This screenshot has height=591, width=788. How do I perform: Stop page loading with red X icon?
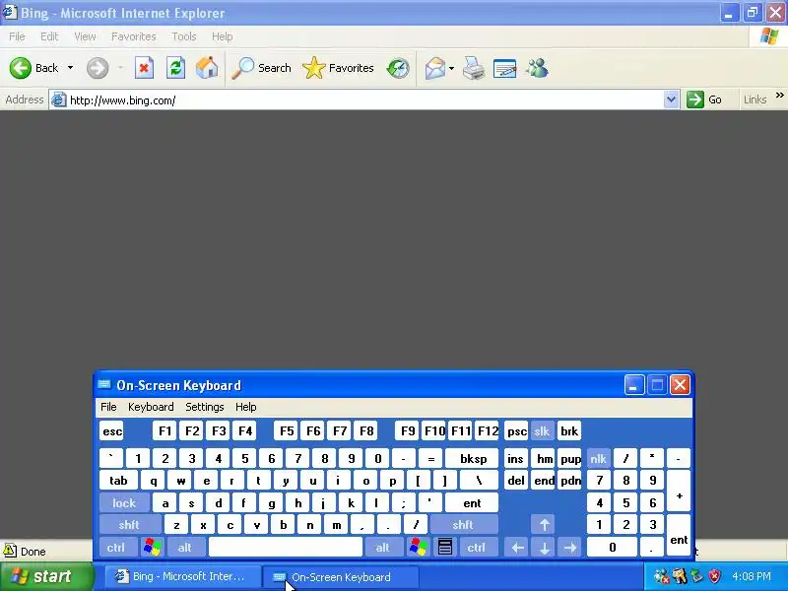pyautogui.click(x=144, y=68)
